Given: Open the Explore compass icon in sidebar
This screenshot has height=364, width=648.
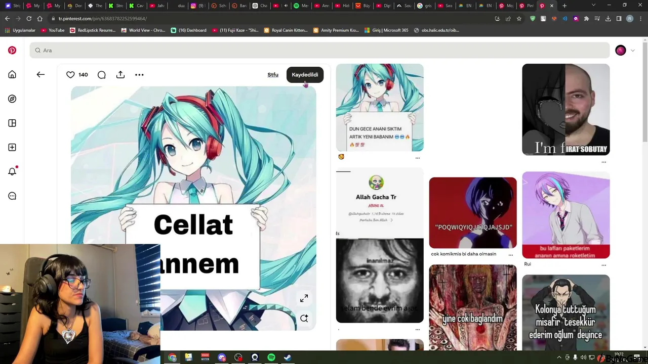Looking at the screenshot, I should [x=12, y=99].
